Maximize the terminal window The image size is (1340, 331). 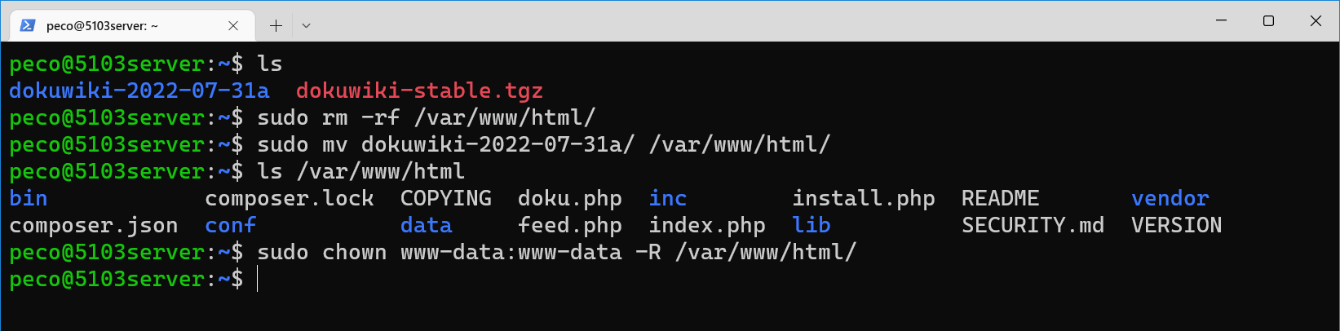[x=1268, y=21]
